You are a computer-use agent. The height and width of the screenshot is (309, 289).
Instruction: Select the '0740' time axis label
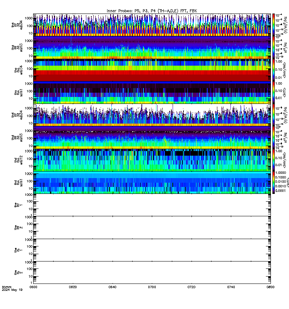(x=231, y=287)
